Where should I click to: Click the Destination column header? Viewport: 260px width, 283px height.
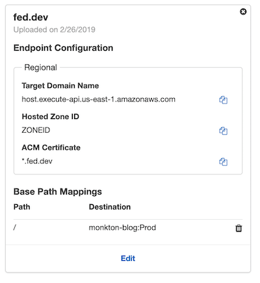[110, 207]
